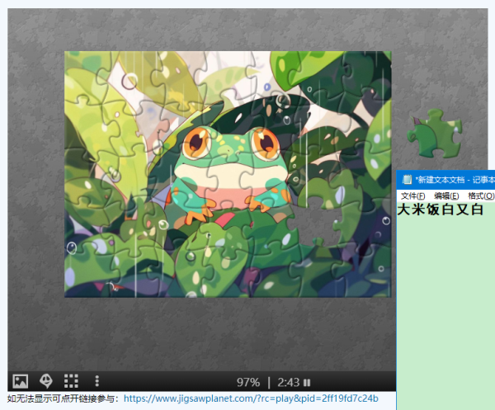
Task: Open the 格式(O) menu in Notepad
Action: coord(480,196)
